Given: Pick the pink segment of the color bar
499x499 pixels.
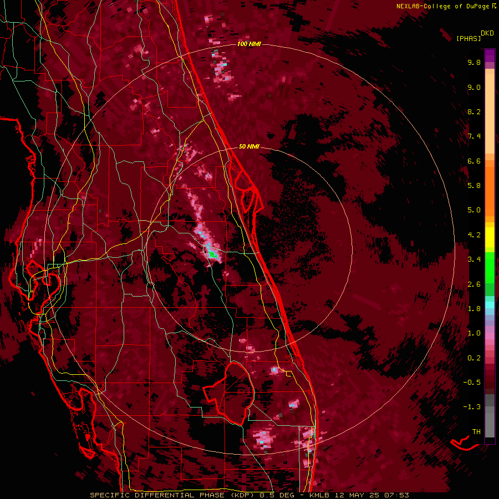Looking at the screenshot, I should point(490,336).
